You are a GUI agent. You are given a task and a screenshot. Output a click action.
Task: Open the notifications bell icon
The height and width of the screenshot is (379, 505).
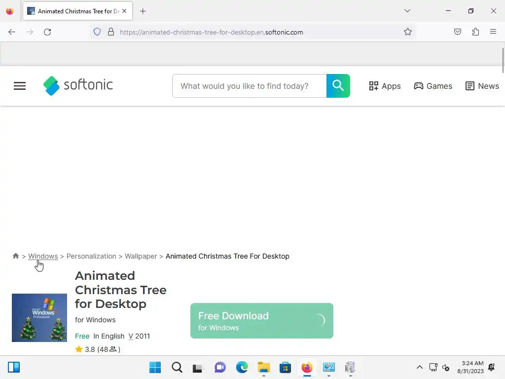tap(492, 367)
